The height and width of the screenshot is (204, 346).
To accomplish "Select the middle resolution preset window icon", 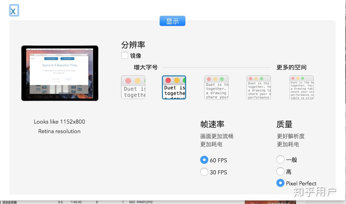I will (216, 87).
